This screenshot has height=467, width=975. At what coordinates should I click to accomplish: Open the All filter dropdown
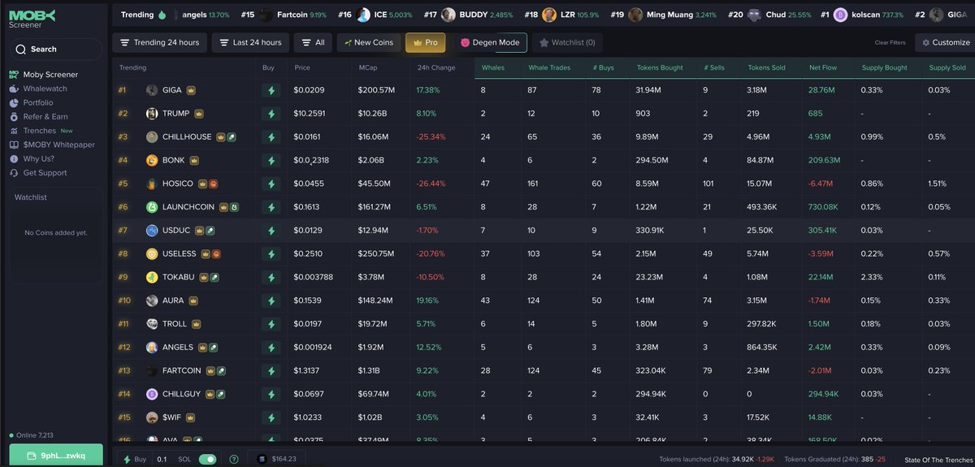(313, 43)
